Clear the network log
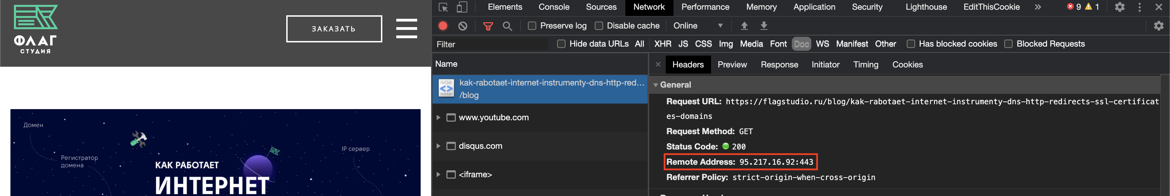This screenshot has height=196, width=1170. 462,26
